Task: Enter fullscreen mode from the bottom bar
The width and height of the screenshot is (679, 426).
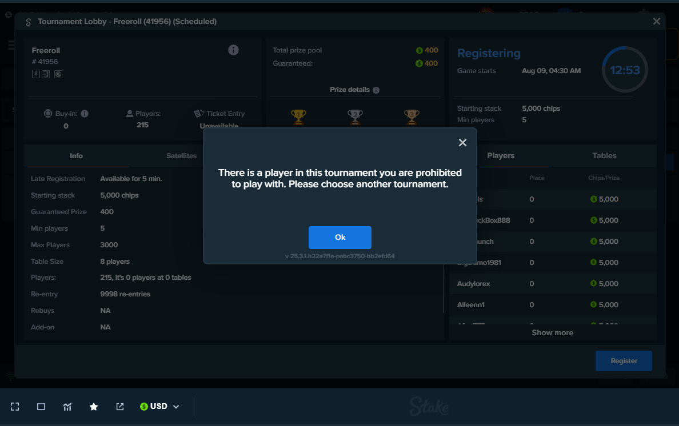Action: point(15,407)
